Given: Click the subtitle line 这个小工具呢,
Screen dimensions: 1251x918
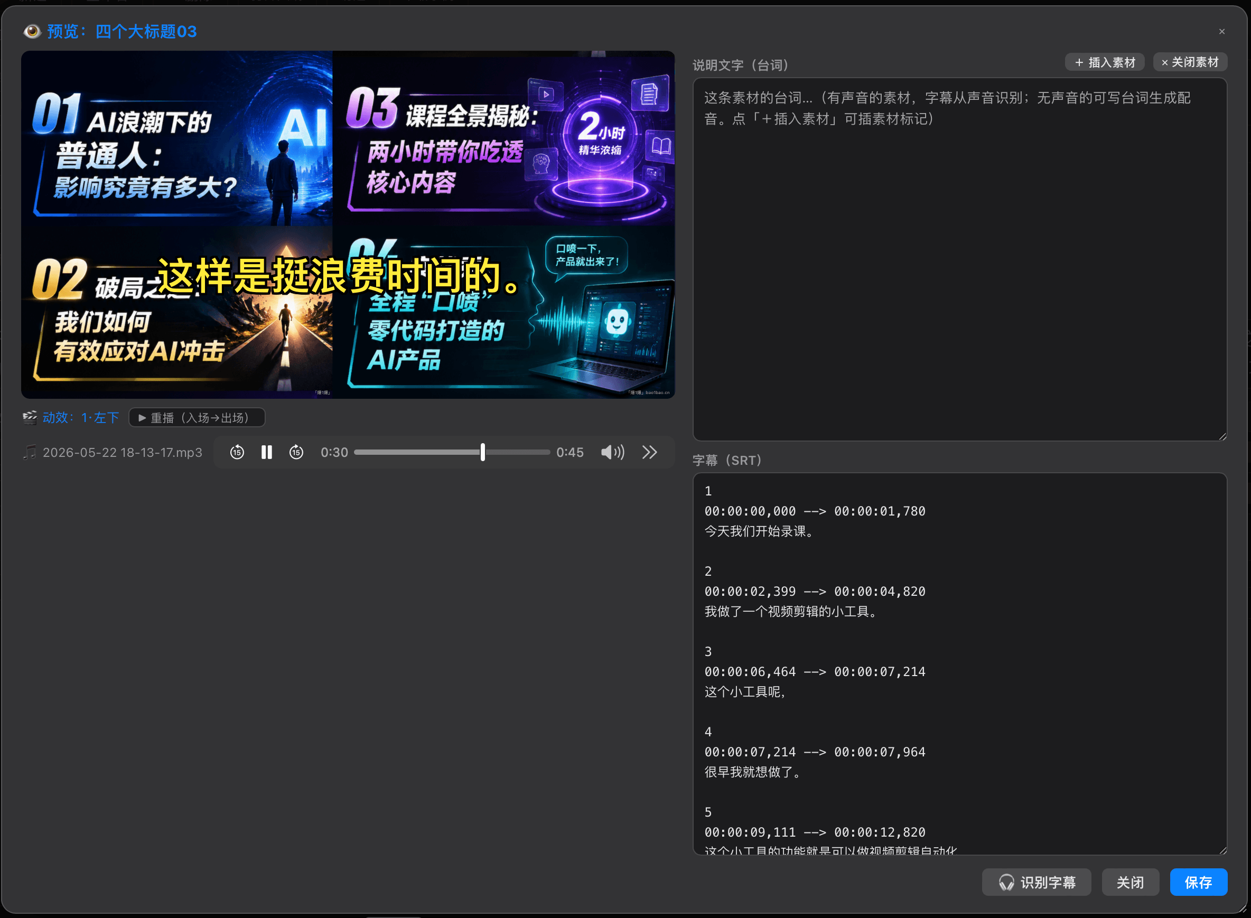Looking at the screenshot, I should point(745,692).
